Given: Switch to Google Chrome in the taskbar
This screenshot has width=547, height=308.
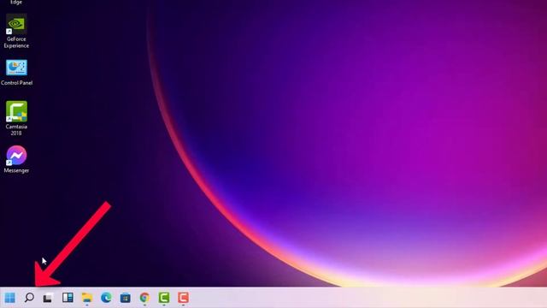Looking at the screenshot, I should tap(144, 298).
